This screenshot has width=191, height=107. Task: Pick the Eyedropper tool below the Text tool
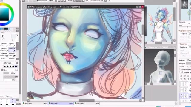(x=3, y=39)
